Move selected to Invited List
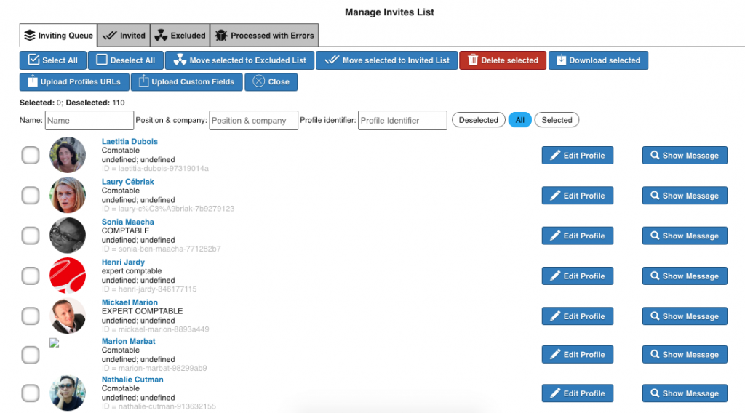This screenshot has height=413, width=745. click(387, 60)
